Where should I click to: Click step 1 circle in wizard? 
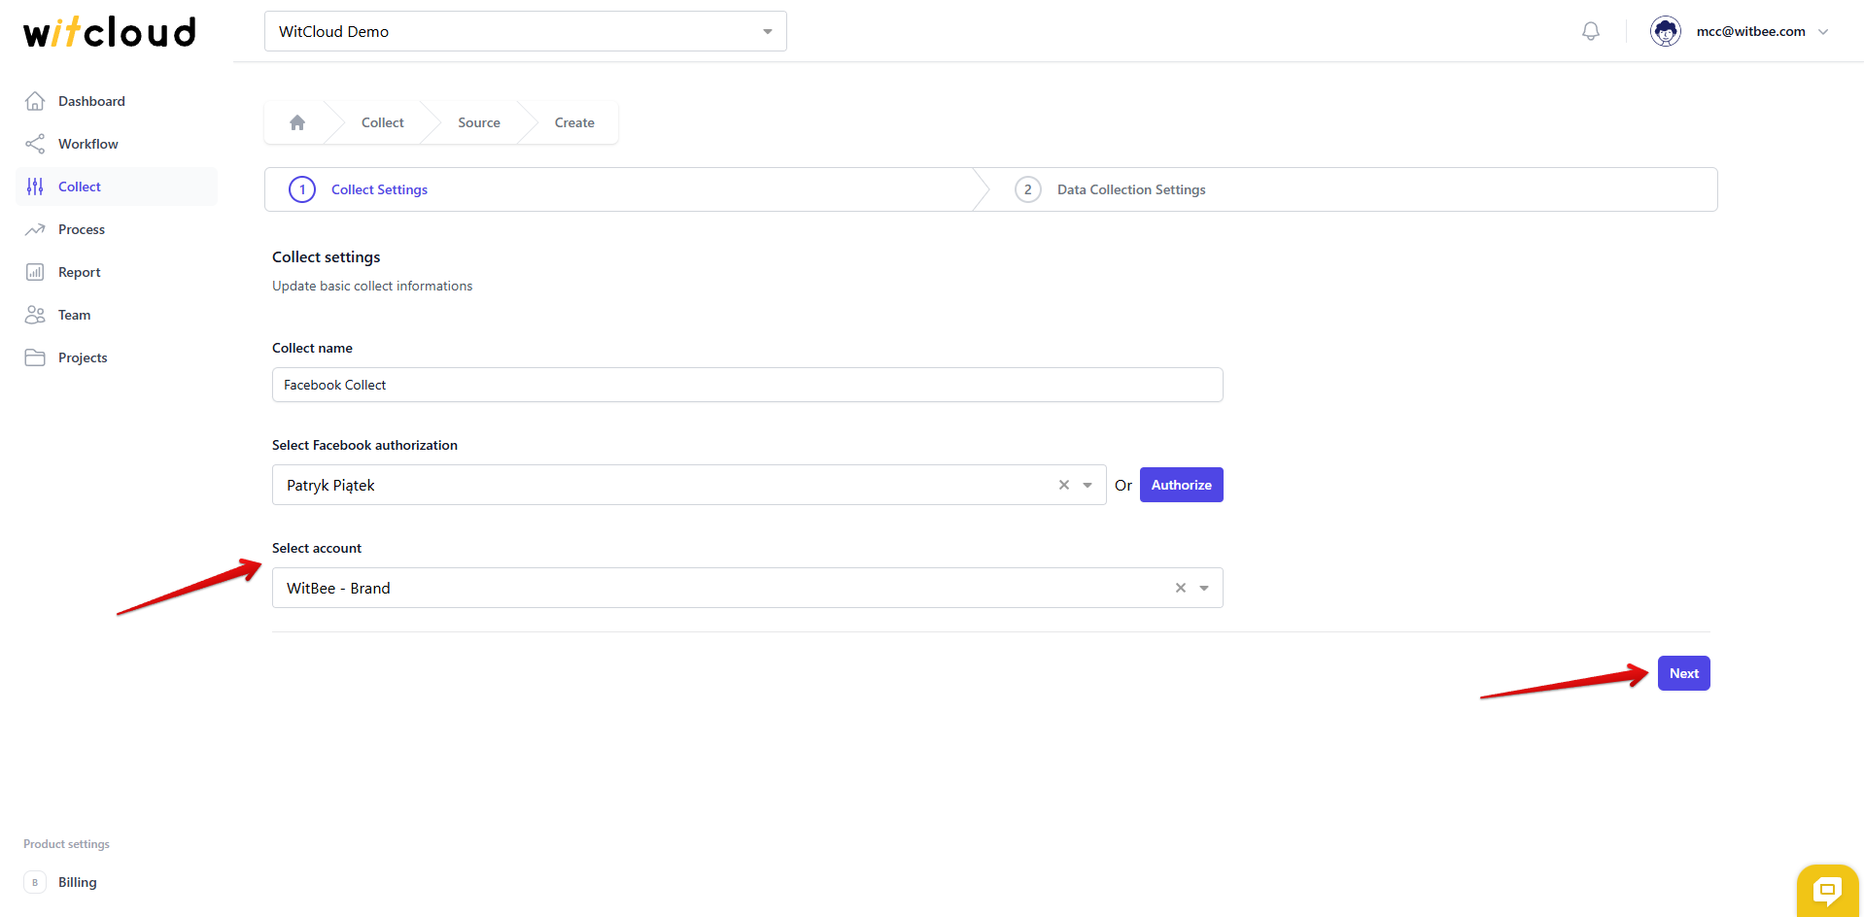point(302,189)
